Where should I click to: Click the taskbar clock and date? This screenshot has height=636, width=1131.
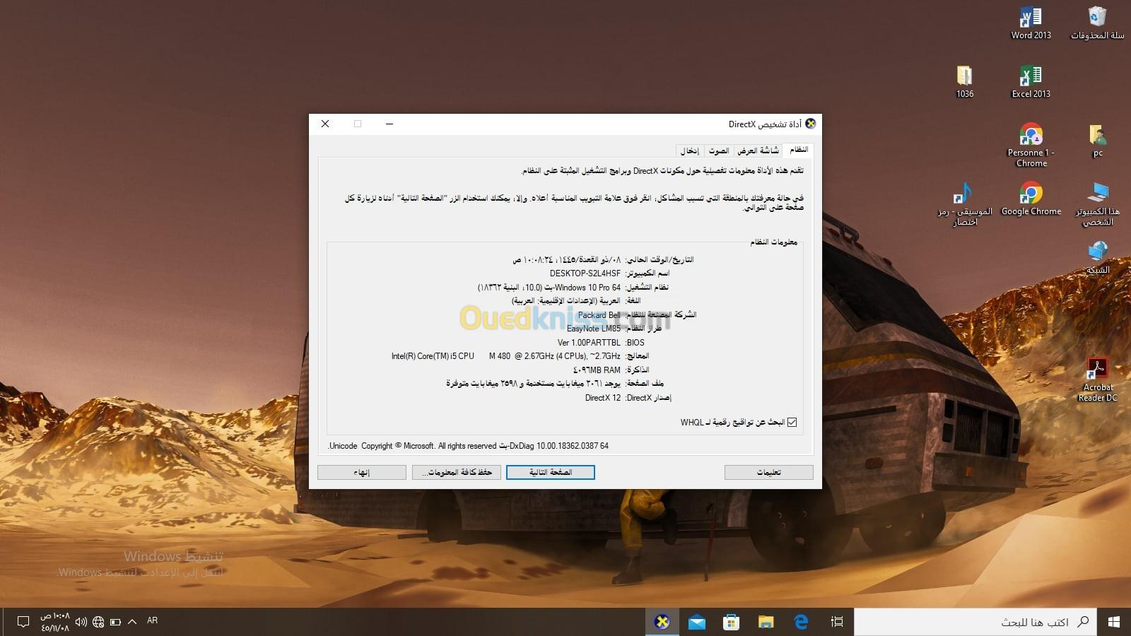pyautogui.click(x=55, y=622)
